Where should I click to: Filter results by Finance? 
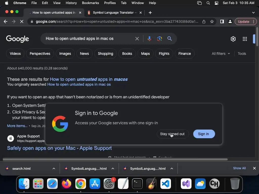pos(184,54)
